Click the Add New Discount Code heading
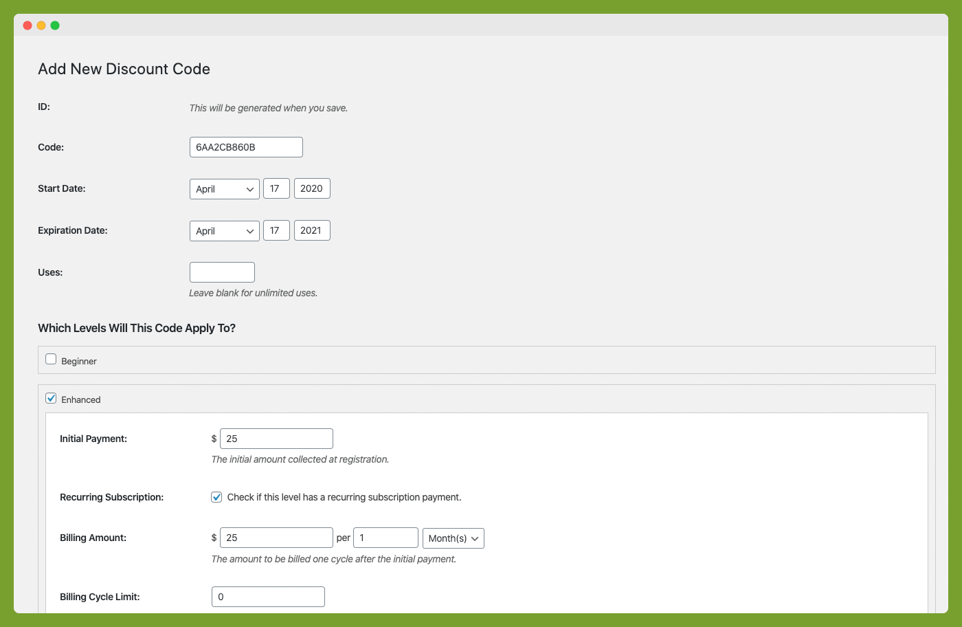 click(x=124, y=69)
